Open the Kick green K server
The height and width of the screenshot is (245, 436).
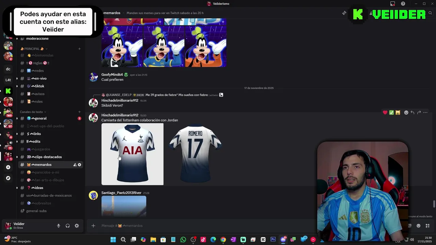click(x=8, y=91)
